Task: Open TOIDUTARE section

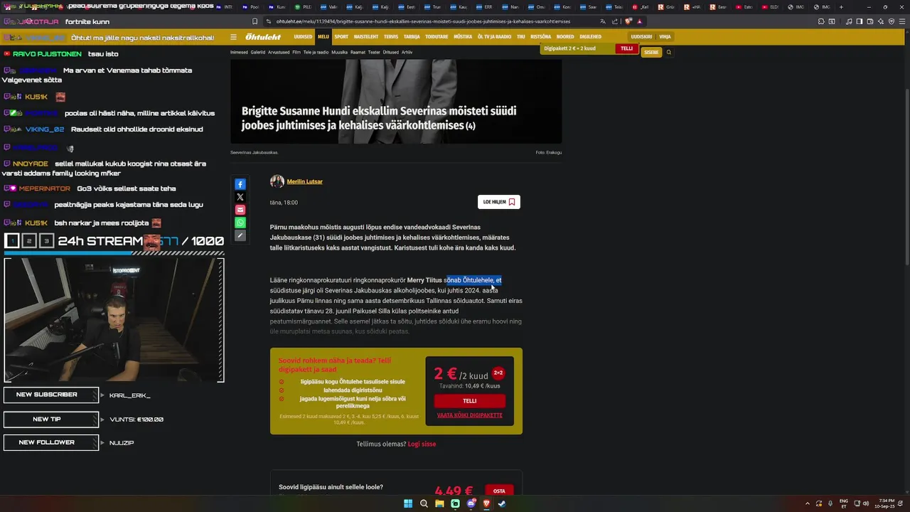Action: [437, 37]
